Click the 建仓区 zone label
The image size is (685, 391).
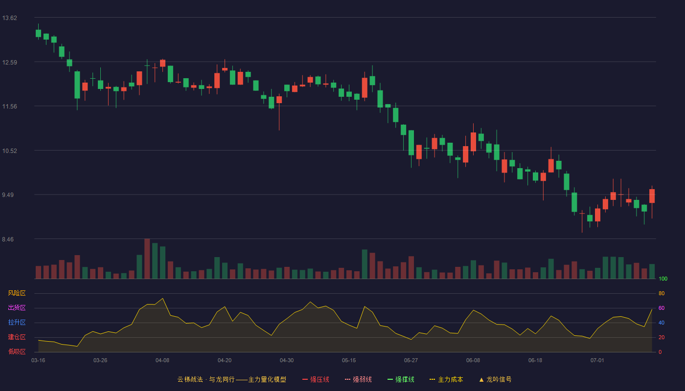(x=17, y=337)
